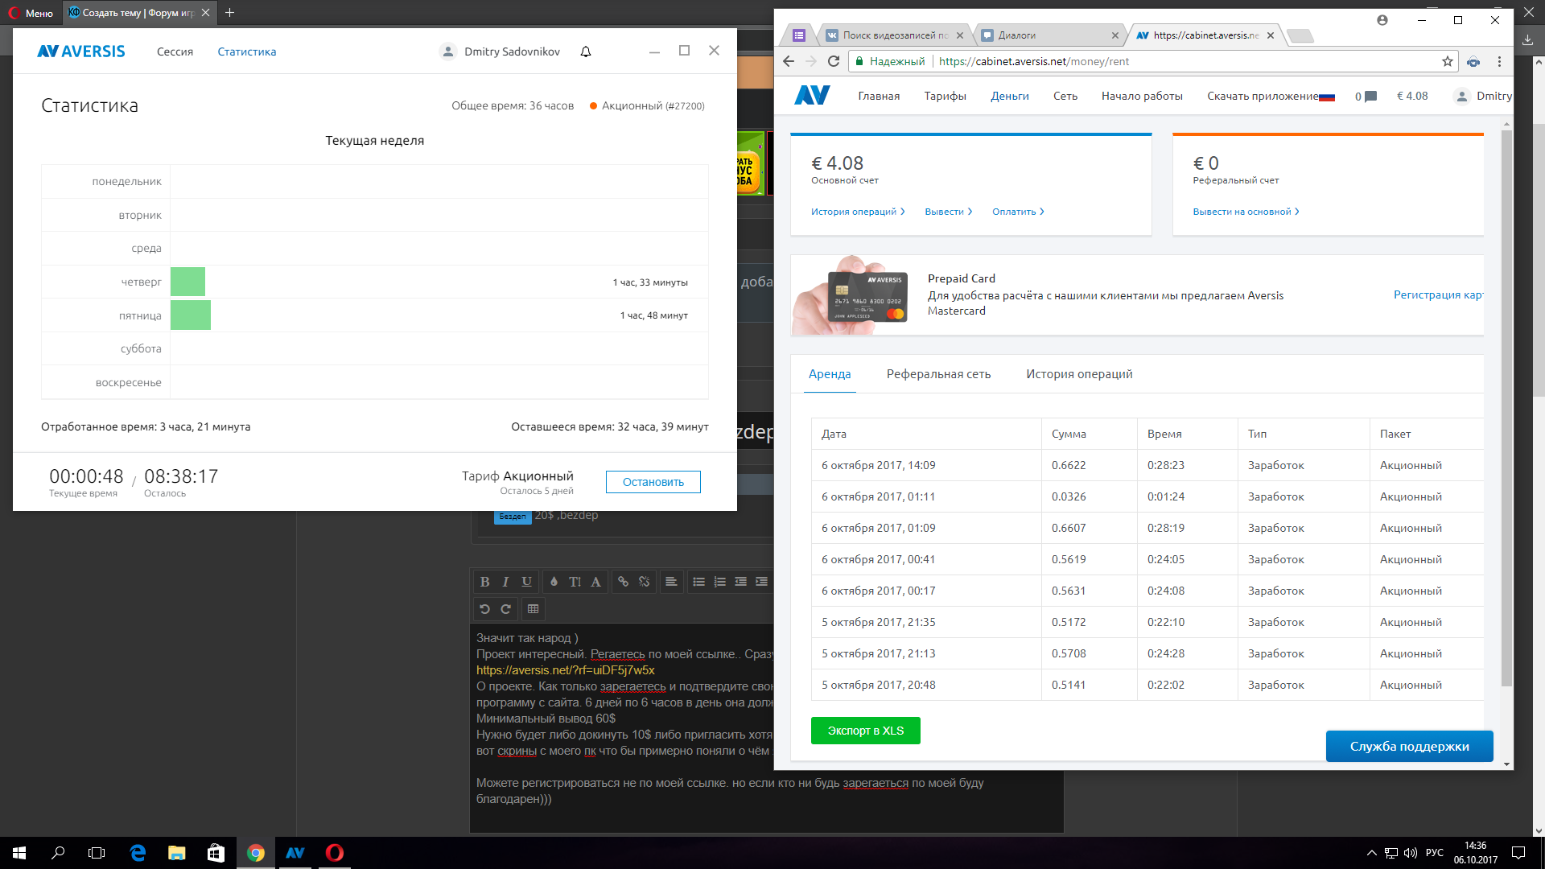The height and width of the screenshot is (869, 1545).
Task: Click Вывести withdraw link
Action: [949, 212]
